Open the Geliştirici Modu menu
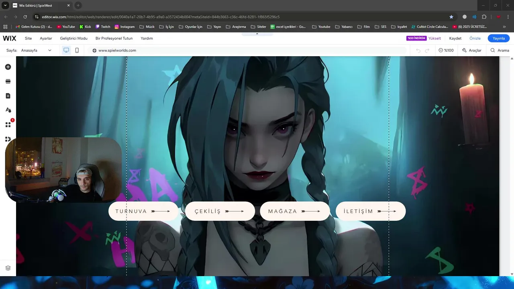The image size is (514, 289). tap(73, 38)
